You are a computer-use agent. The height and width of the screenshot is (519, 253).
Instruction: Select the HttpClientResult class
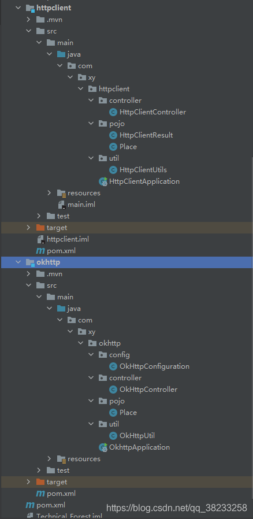coord(146,135)
